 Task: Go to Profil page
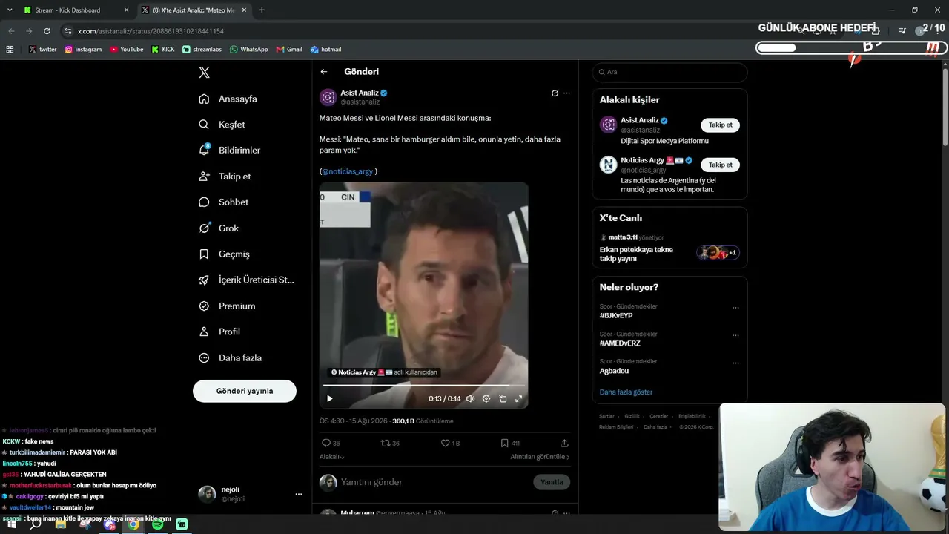(219, 332)
